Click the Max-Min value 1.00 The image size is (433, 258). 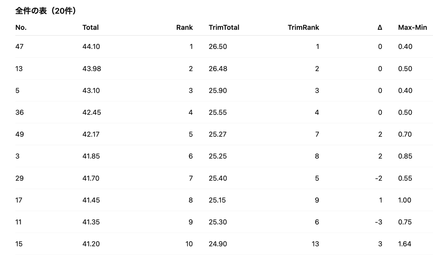click(x=404, y=200)
